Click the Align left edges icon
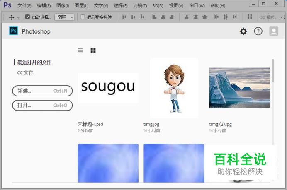The height and width of the screenshot is (190, 287). point(154,17)
